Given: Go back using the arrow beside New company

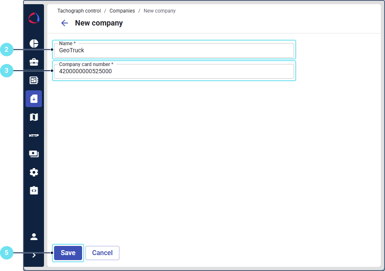Looking at the screenshot, I should (x=65, y=23).
